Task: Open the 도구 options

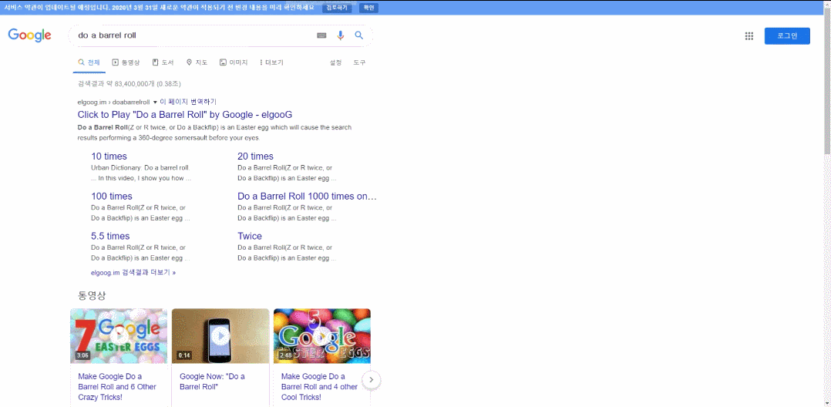Action: coord(359,62)
